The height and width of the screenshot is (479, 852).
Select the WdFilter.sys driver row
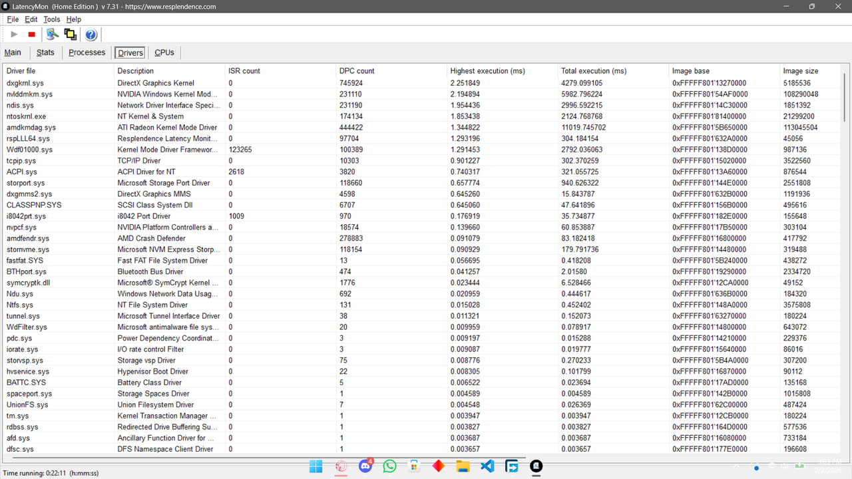pyautogui.click(x=422, y=327)
